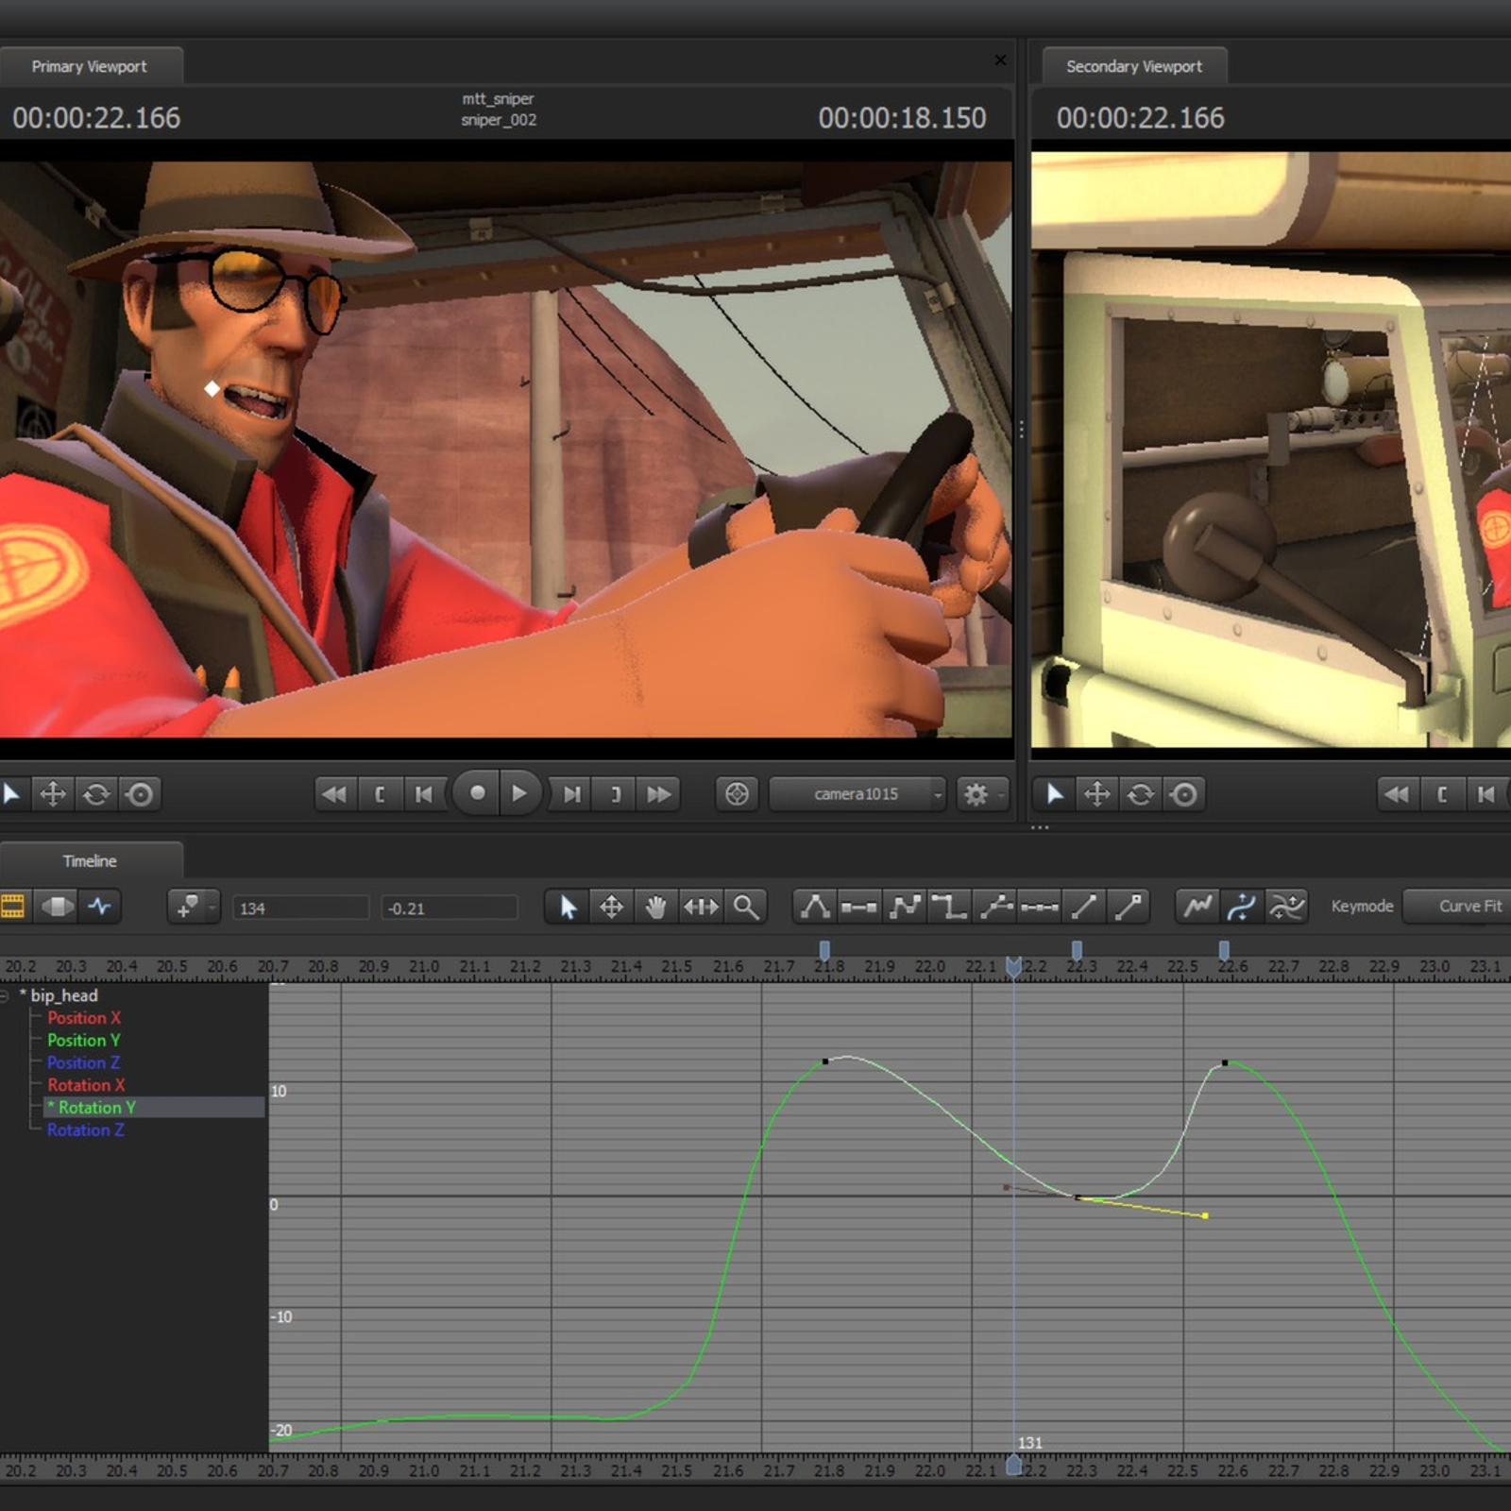Click the Curve Fit button
This screenshot has width=1511, height=1511.
click(1458, 907)
